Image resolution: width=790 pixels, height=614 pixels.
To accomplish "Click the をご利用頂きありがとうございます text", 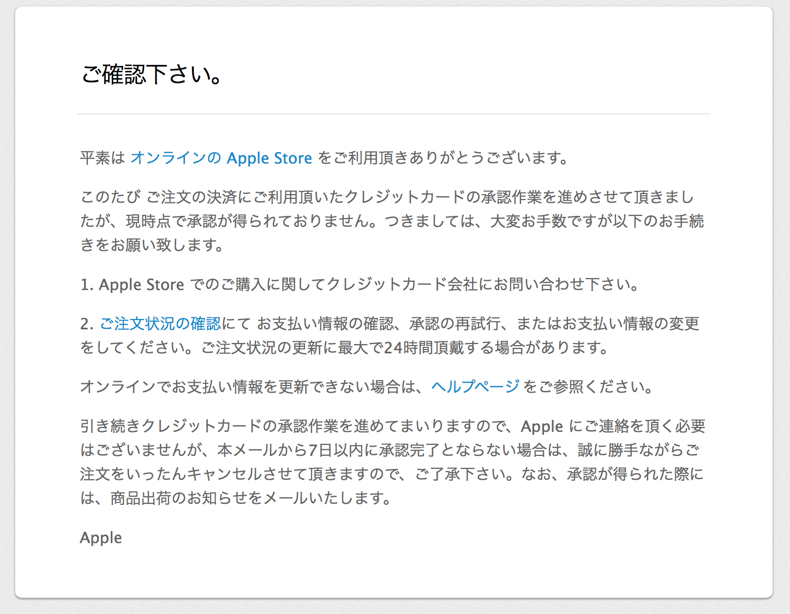I will click(x=443, y=158).
